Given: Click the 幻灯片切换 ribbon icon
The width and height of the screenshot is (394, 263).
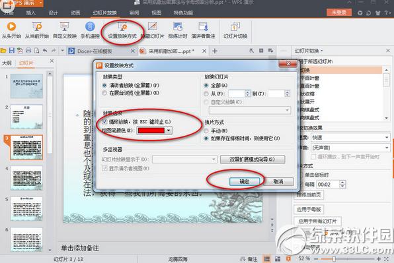Looking at the screenshot, I should coord(235,26).
